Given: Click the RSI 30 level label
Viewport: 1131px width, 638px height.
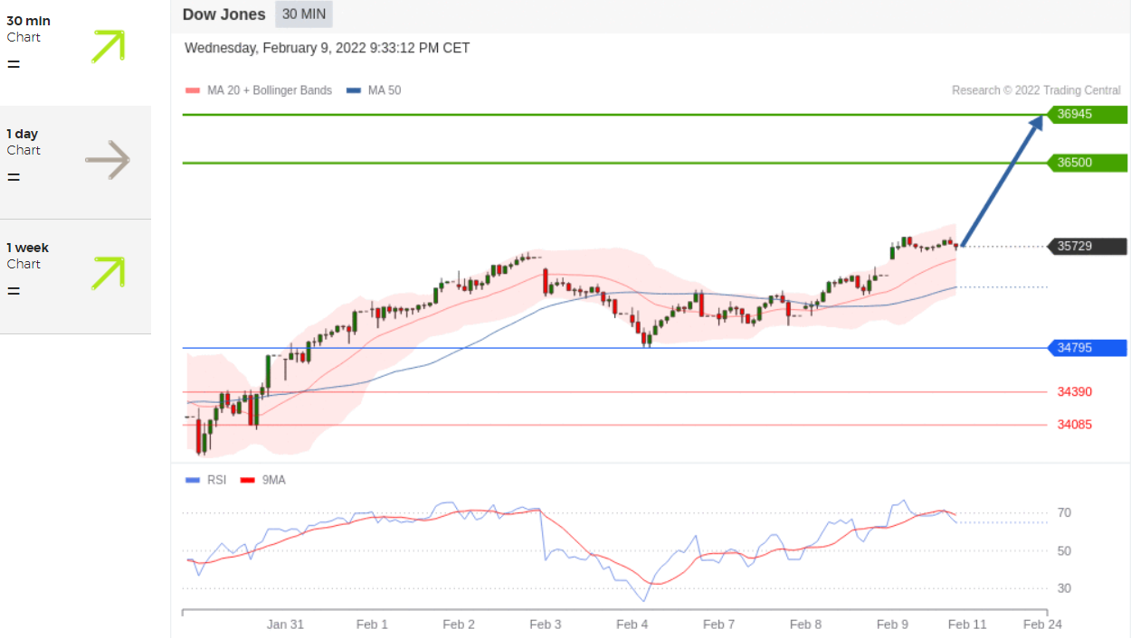Looking at the screenshot, I should click(x=1064, y=588).
